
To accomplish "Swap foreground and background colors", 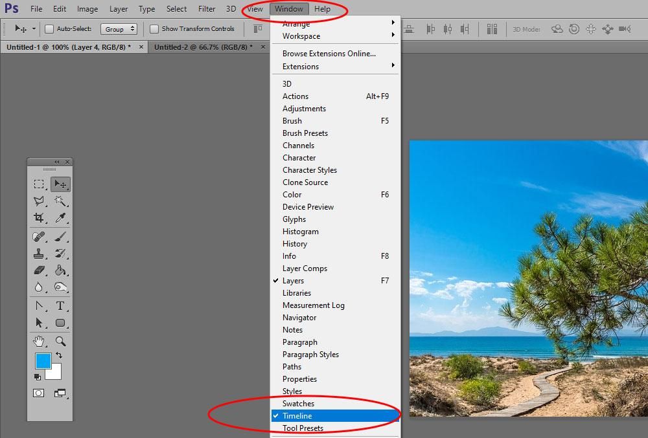I will tap(59, 355).
